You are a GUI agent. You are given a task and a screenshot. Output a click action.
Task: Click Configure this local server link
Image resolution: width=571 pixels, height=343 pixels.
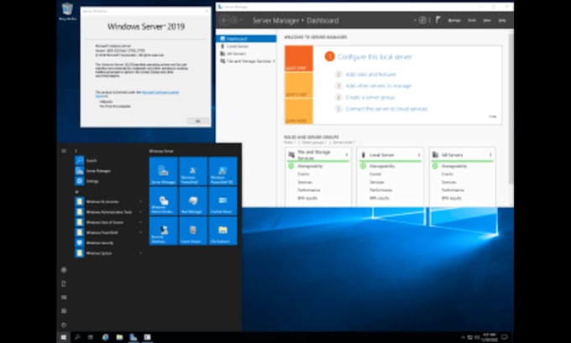pos(375,57)
